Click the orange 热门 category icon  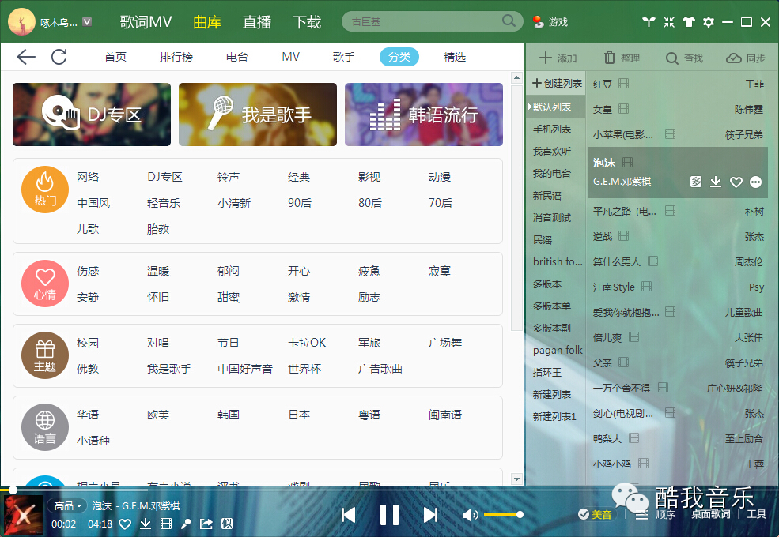pyautogui.click(x=45, y=189)
